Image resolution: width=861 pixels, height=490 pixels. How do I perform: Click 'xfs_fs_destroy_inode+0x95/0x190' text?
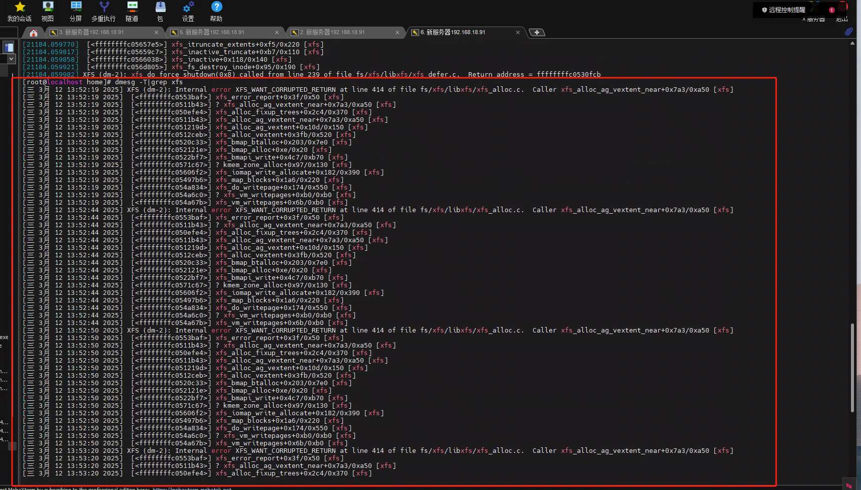coord(233,67)
